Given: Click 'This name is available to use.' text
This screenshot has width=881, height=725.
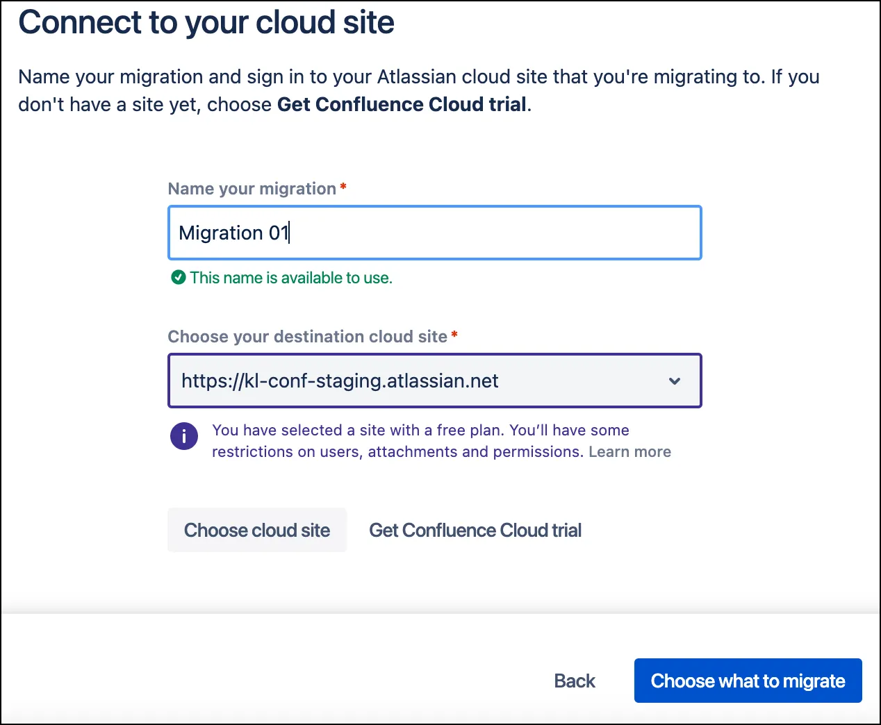Looking at the screenshot, I should click(291, 278).
